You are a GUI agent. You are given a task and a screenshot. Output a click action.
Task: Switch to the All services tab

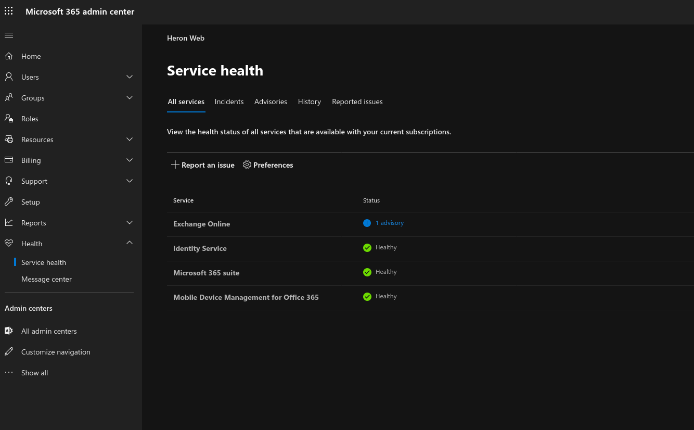coord(186,102)
